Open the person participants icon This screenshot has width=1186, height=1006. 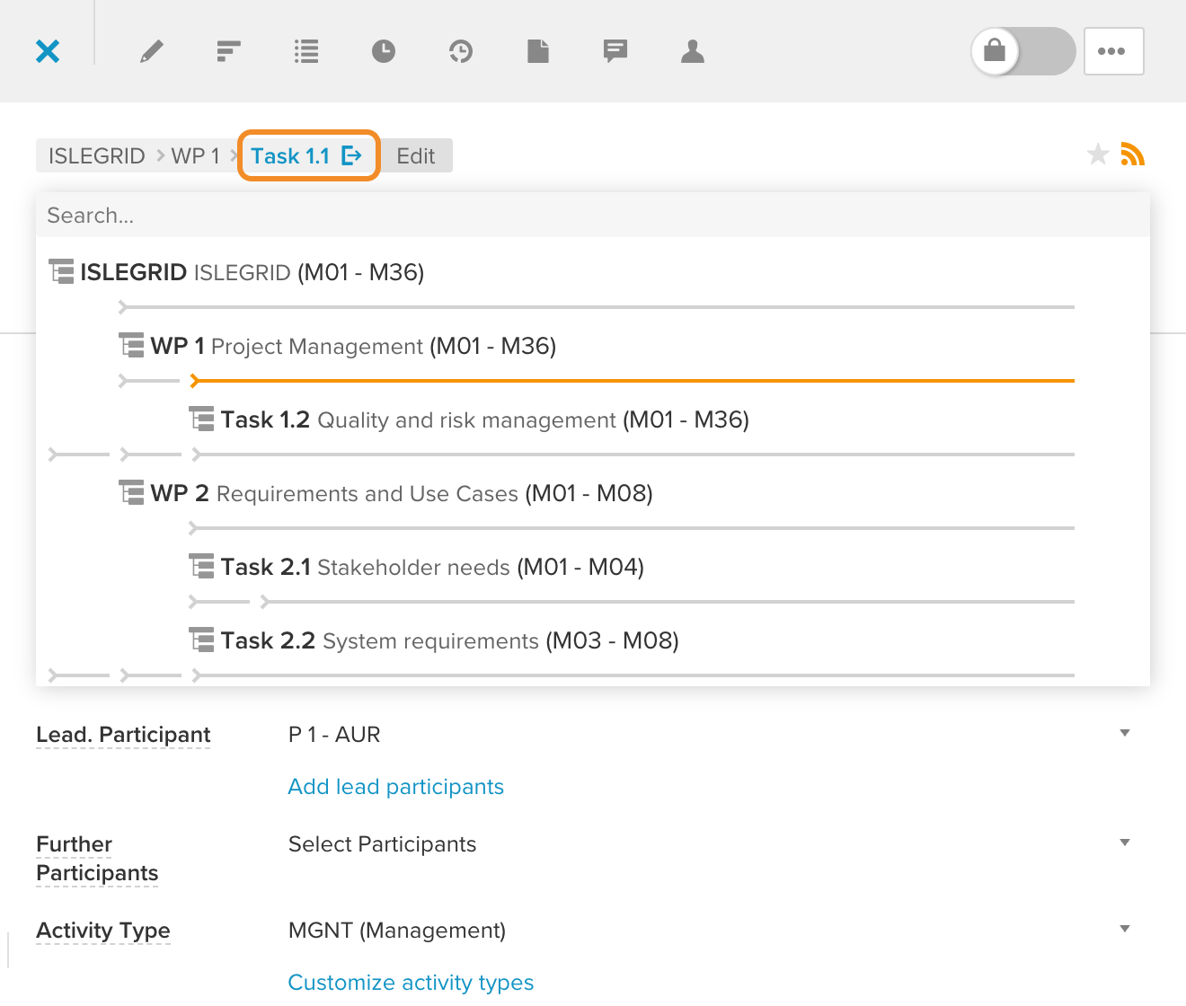693,51
